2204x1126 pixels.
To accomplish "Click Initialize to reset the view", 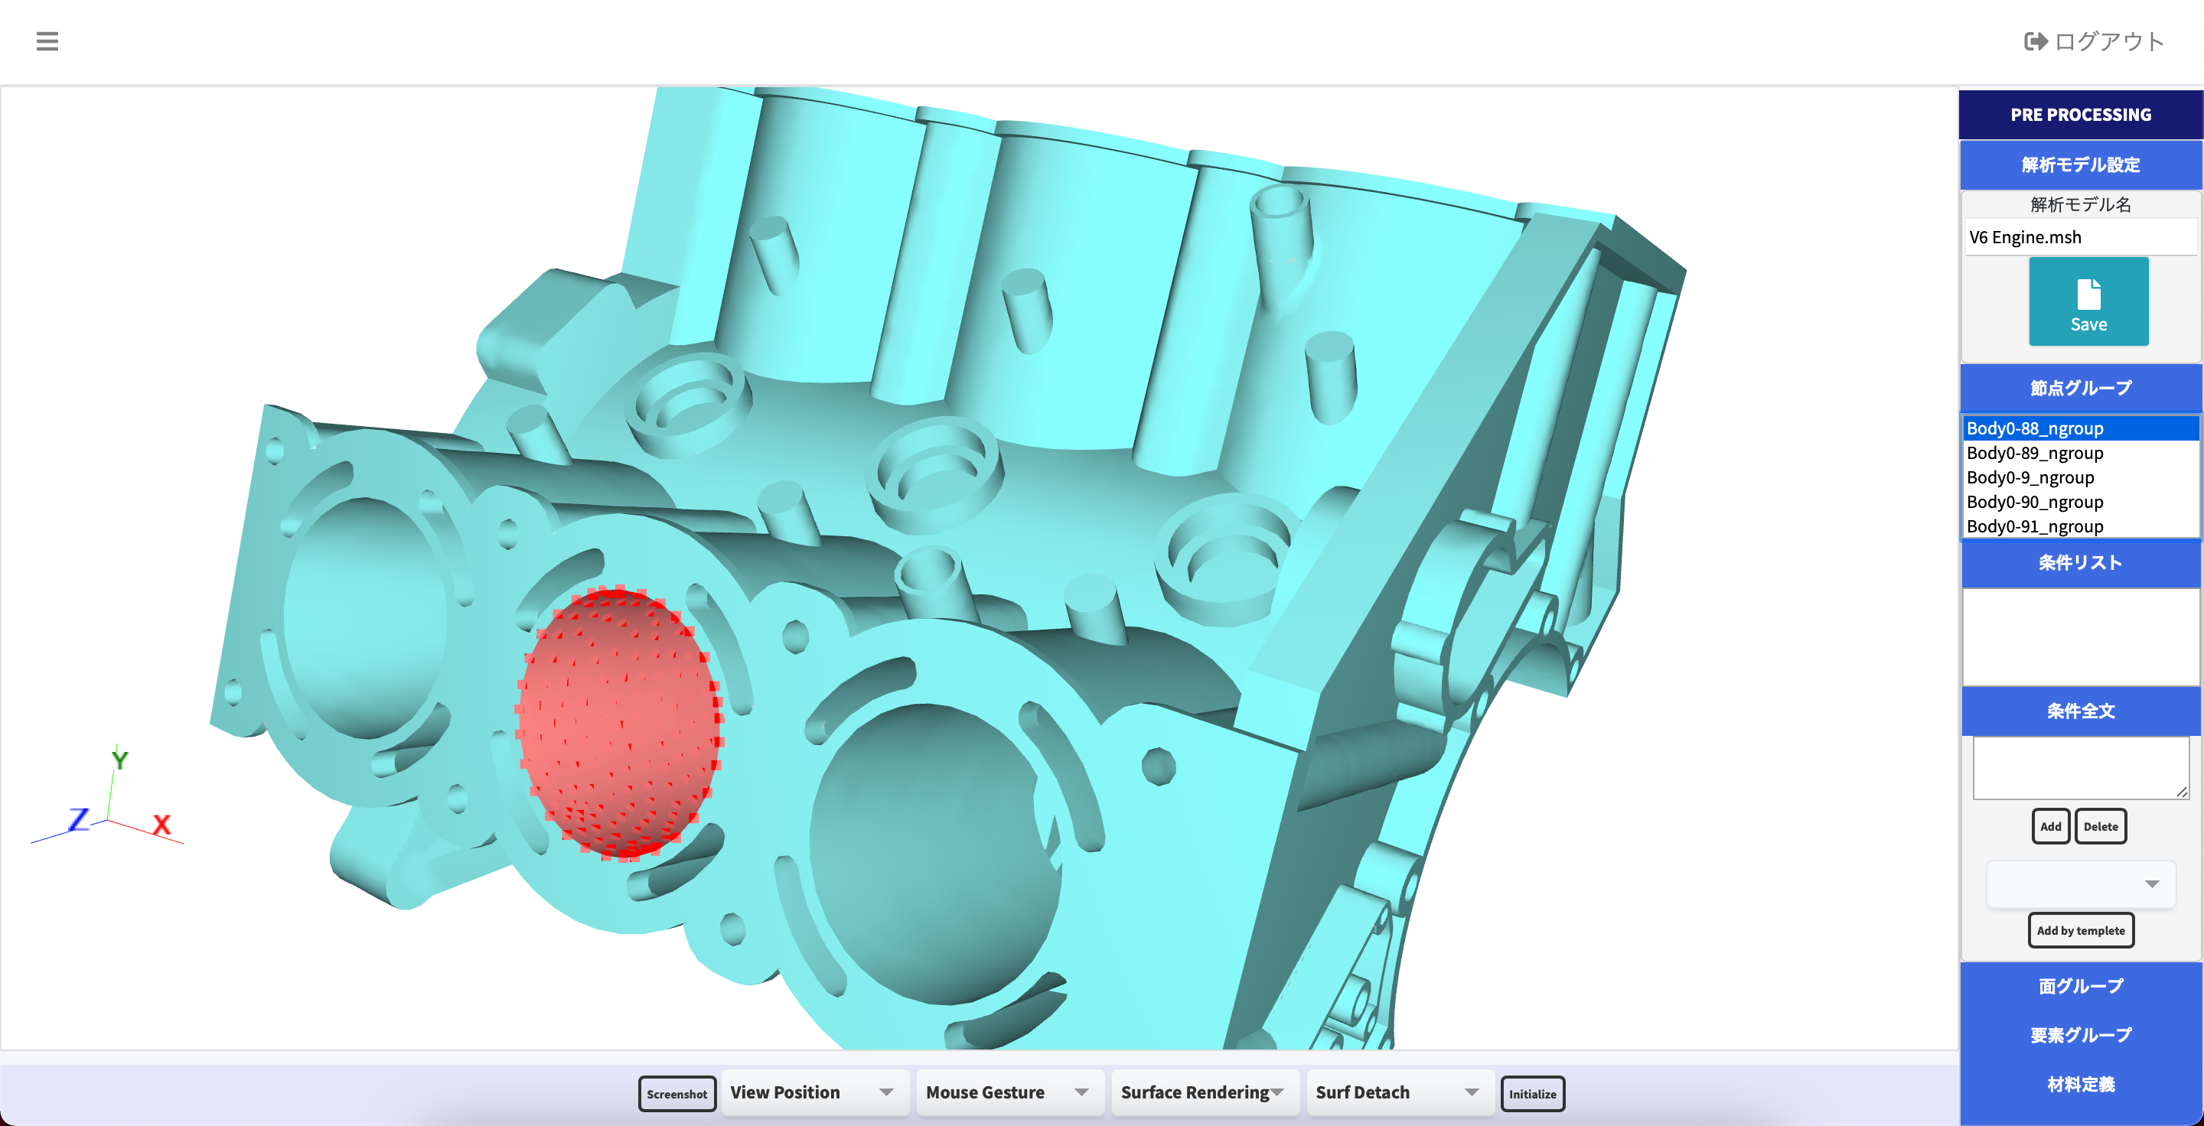I will 1531,1094.
